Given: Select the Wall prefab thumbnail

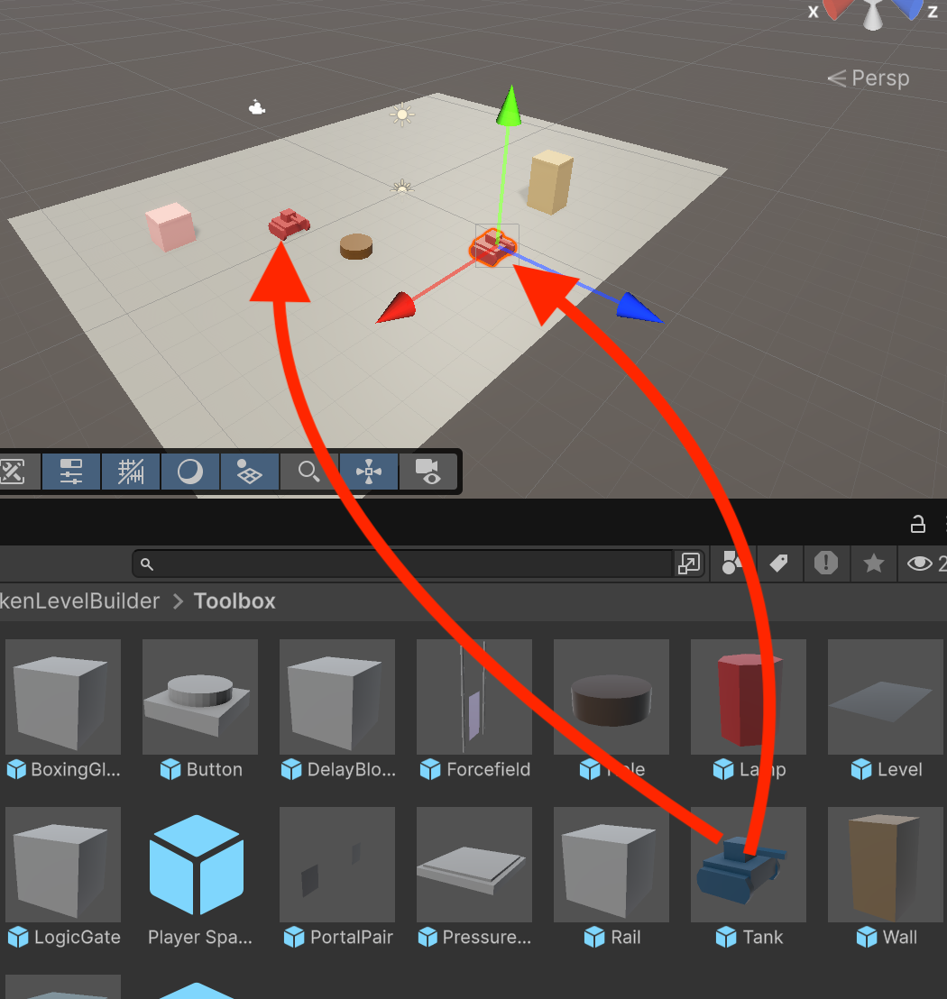Looking at the screenshot, I should click(885, 865).
